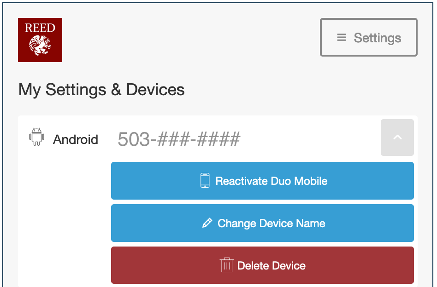
Task: Click the Change Device Name text label
Action: coord(272,223)
